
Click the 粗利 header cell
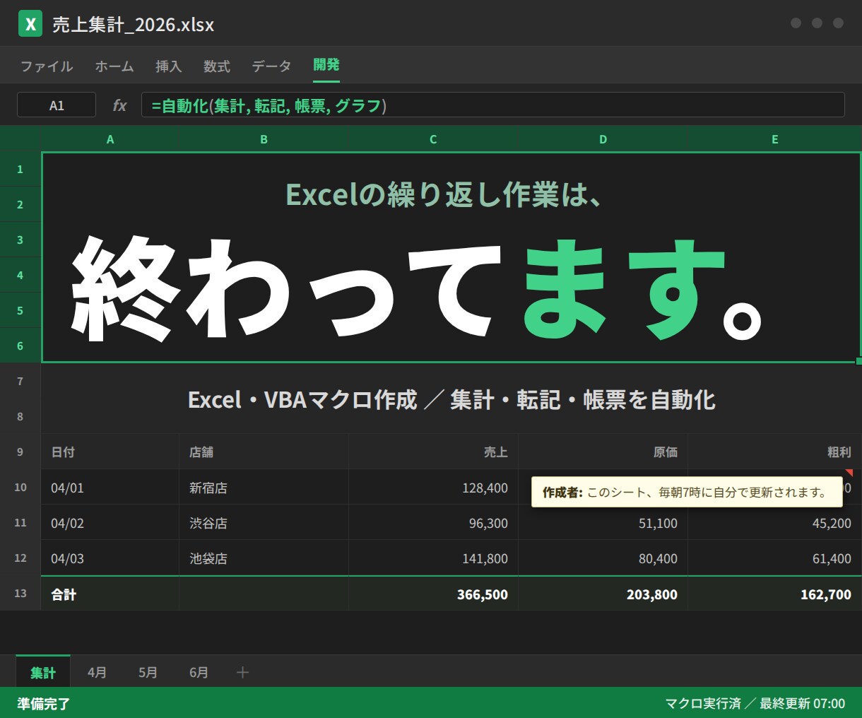(x=774, y=452)
